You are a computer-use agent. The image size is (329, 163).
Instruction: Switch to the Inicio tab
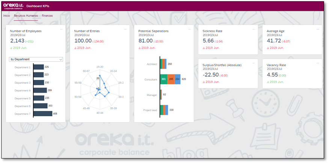6,16
